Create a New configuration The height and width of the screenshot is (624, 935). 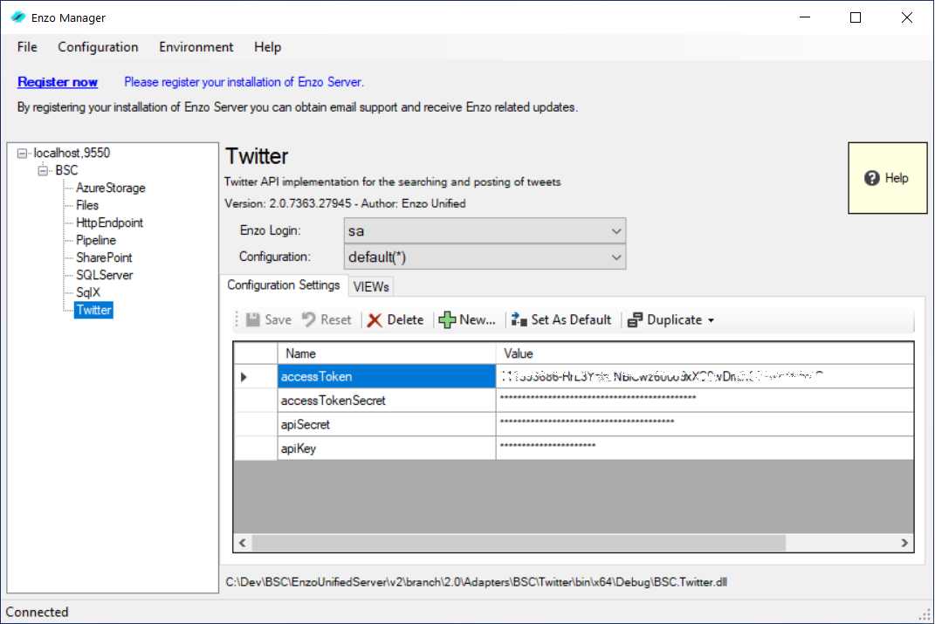pos(467,320)
